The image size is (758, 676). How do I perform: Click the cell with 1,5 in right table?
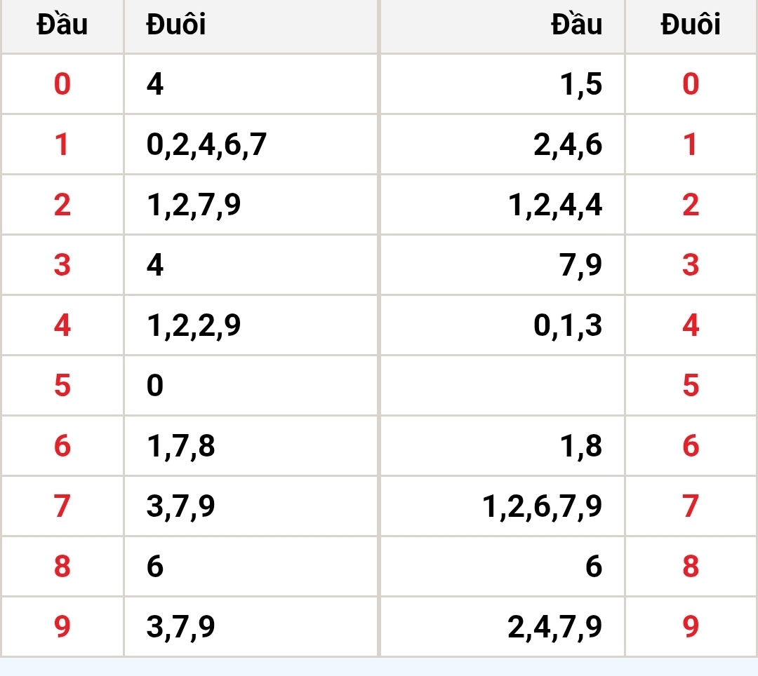(503, 84)
